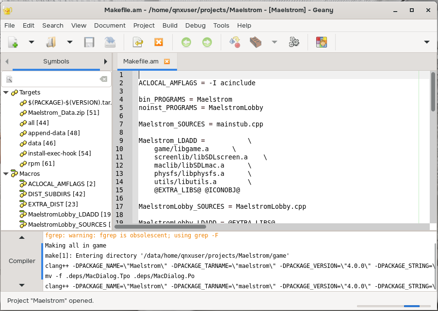Open the color chooser dialog
This screenshot has width=438, height=311.
pos(321,43)
